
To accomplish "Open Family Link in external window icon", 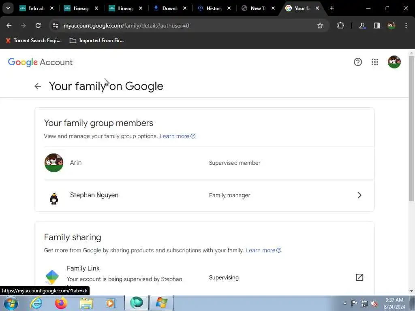I will tap(359, 277).
